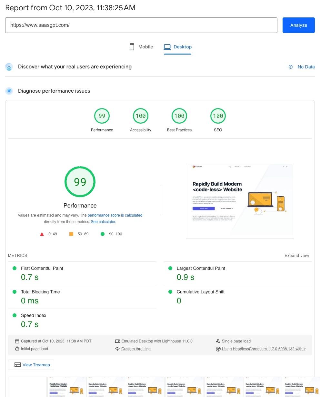
Task: Click the icon beside Discover real users heading
Action: pos(9,67)
